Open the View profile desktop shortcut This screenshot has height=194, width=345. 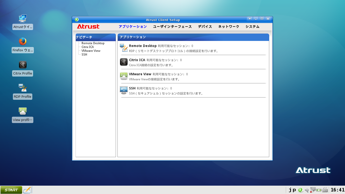23,111
